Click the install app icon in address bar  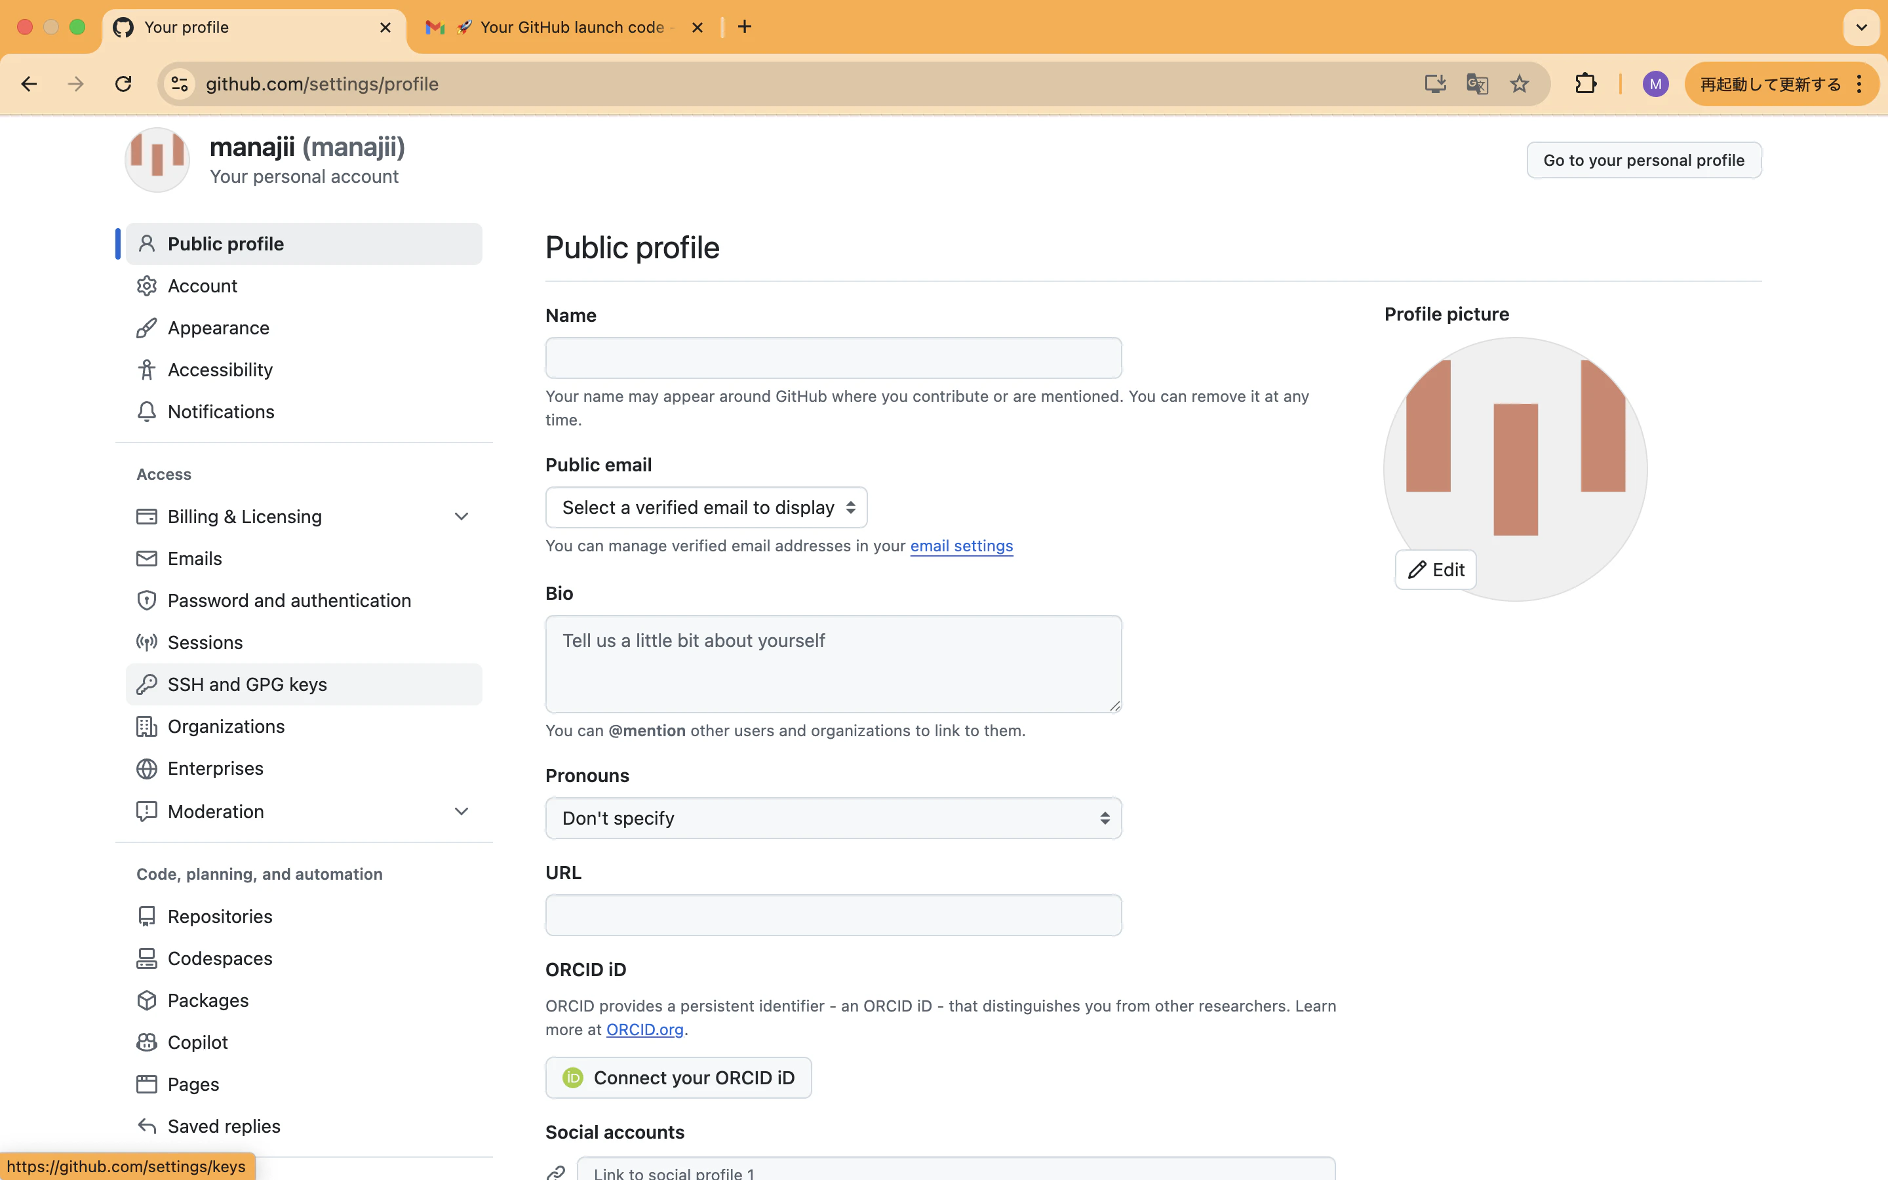[x=1435, y=85]
